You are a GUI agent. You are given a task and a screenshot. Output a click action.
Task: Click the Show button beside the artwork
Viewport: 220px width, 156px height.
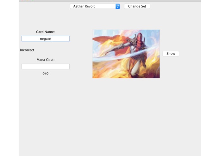[171, 54]
